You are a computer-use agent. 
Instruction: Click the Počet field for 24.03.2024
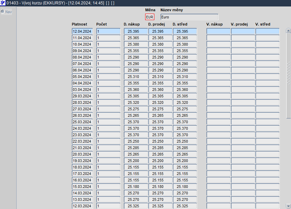tap(108, 128)
